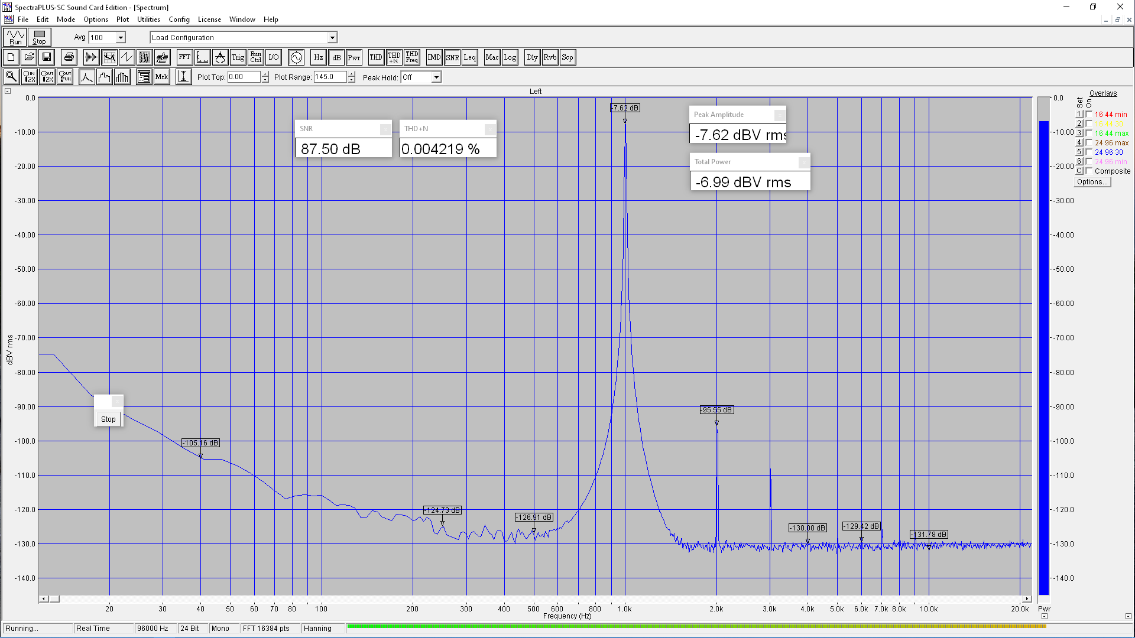Open the signal generator sine-wave icon

(296, 57)
